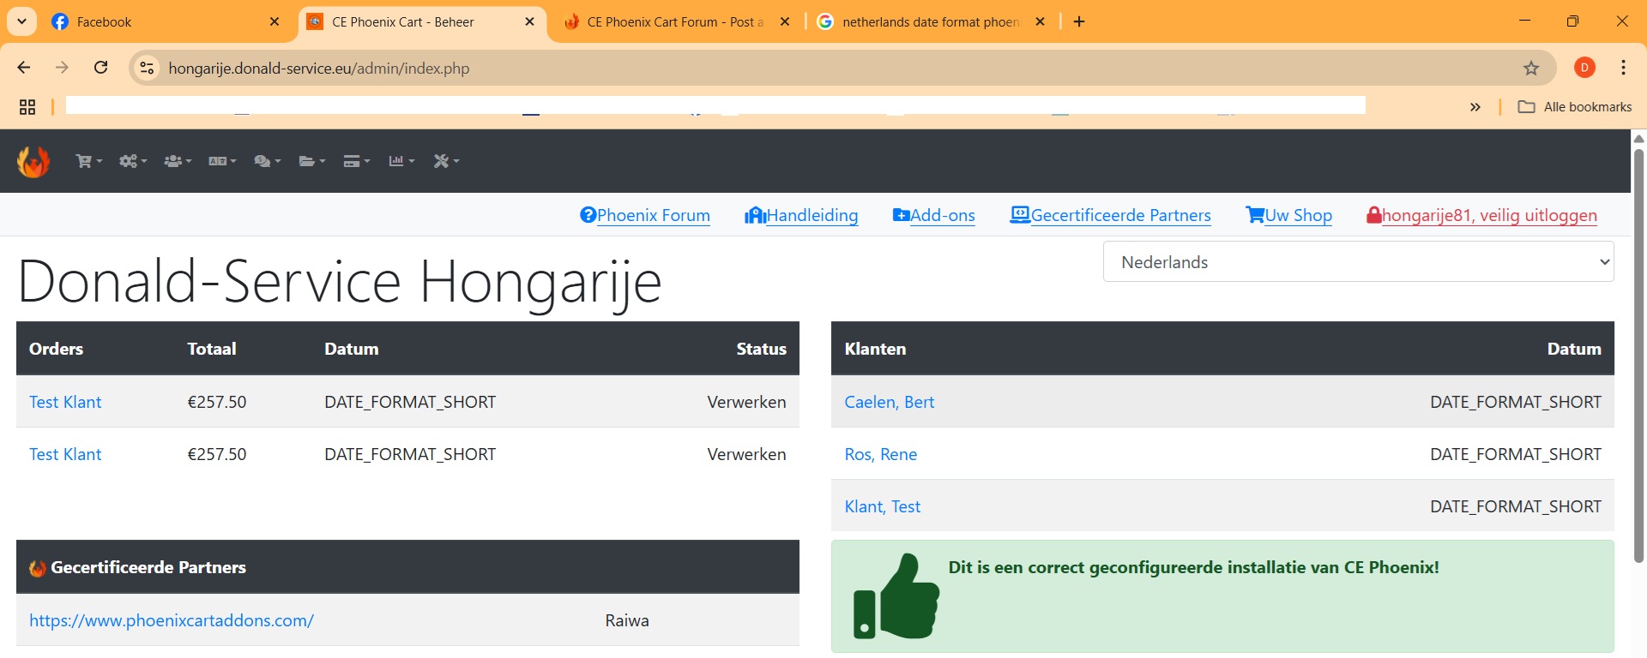Open customer Caelen, Bert
Screen dimensions: 1647x658
(x=889, y=402)
